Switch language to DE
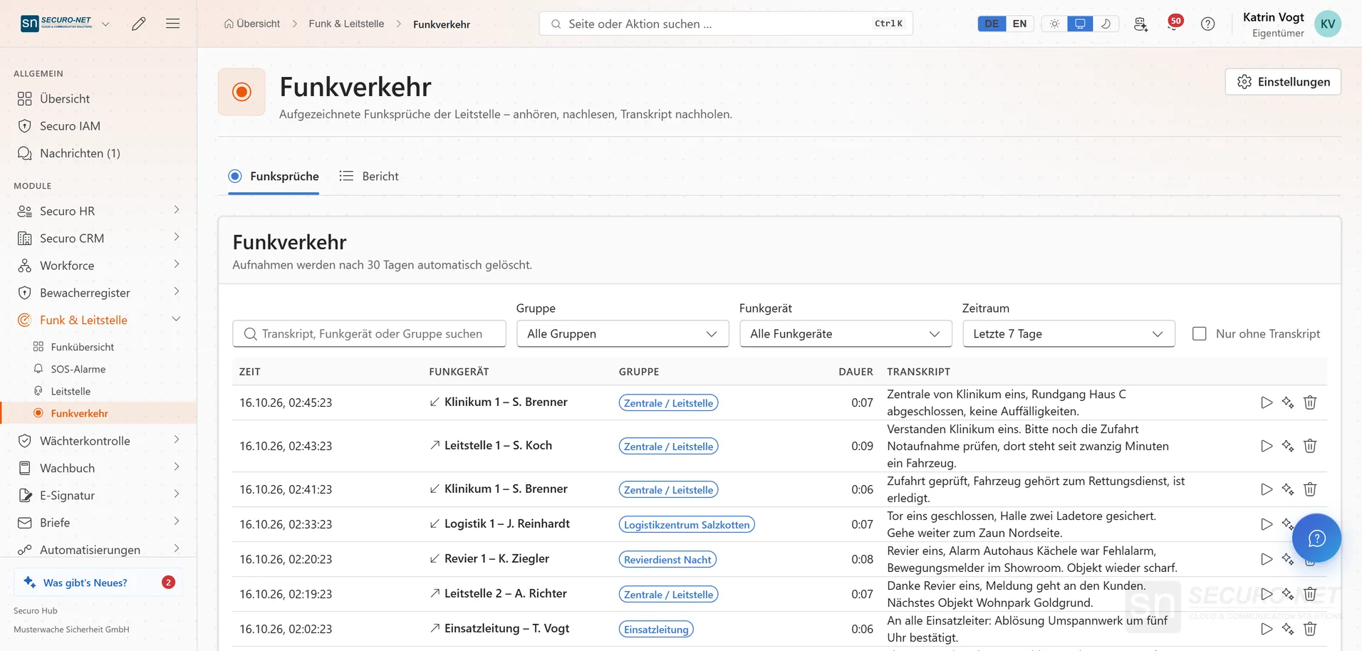 pos(992,24)
